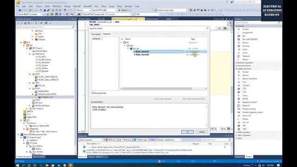Select fbSA_MoveVel2 in the variable tree
The width and height of the screenshot is (297, 167).
tap(142, 55)
